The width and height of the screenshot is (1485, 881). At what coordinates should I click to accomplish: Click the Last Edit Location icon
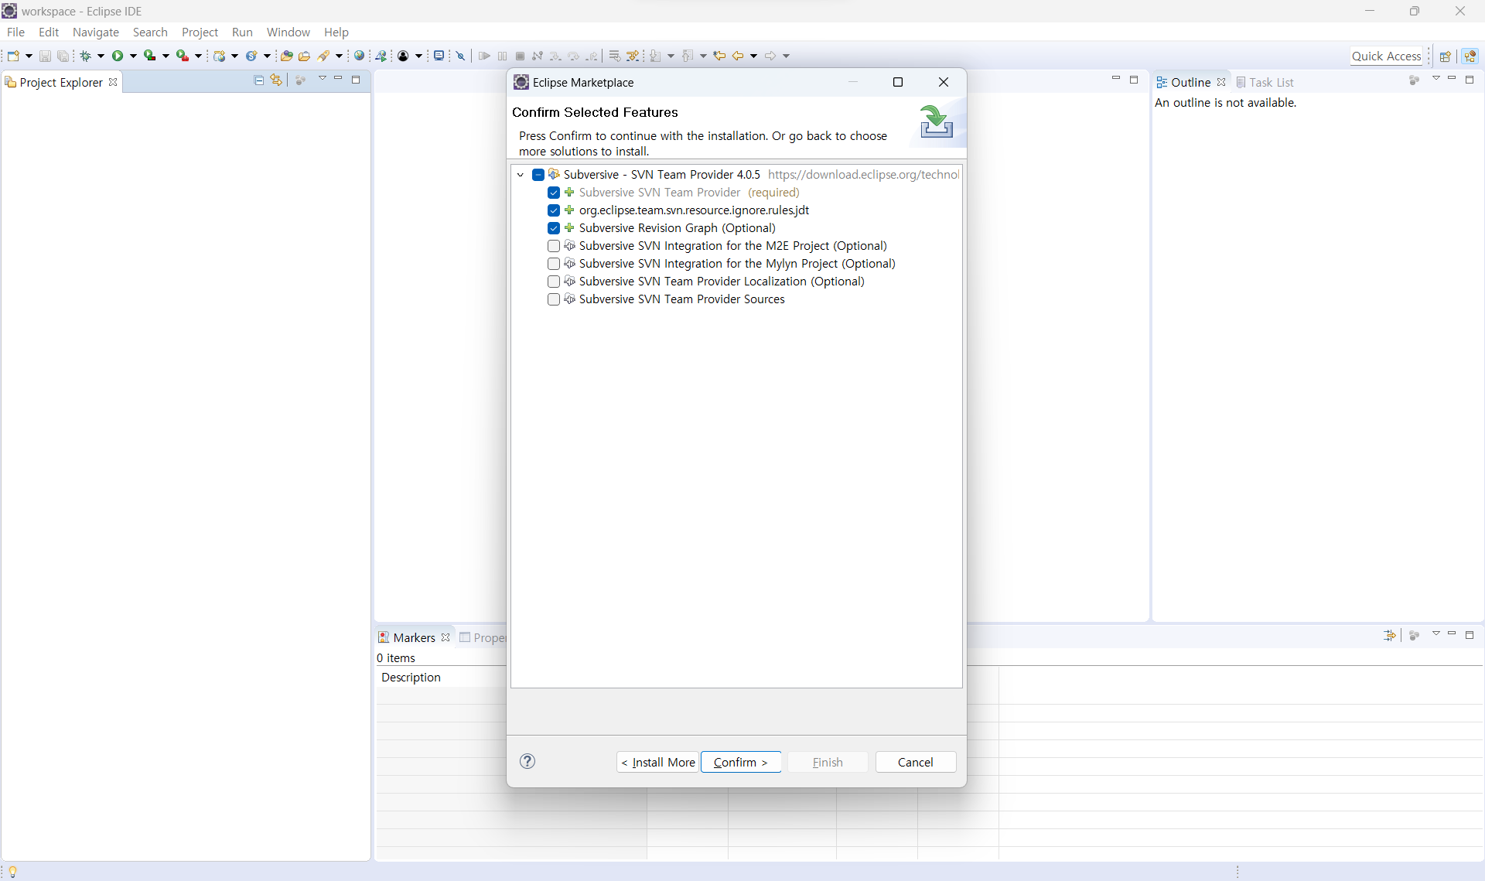719,56
